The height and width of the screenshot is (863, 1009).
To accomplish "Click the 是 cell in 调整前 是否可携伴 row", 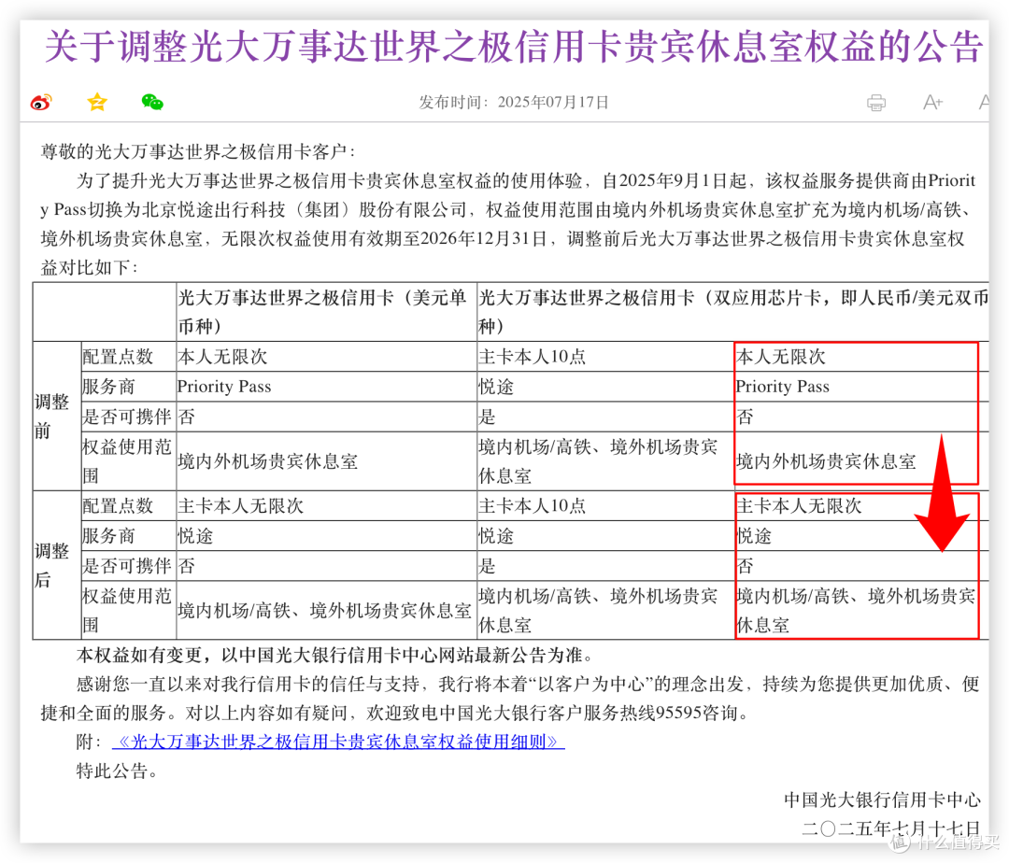I will point(604,416).
